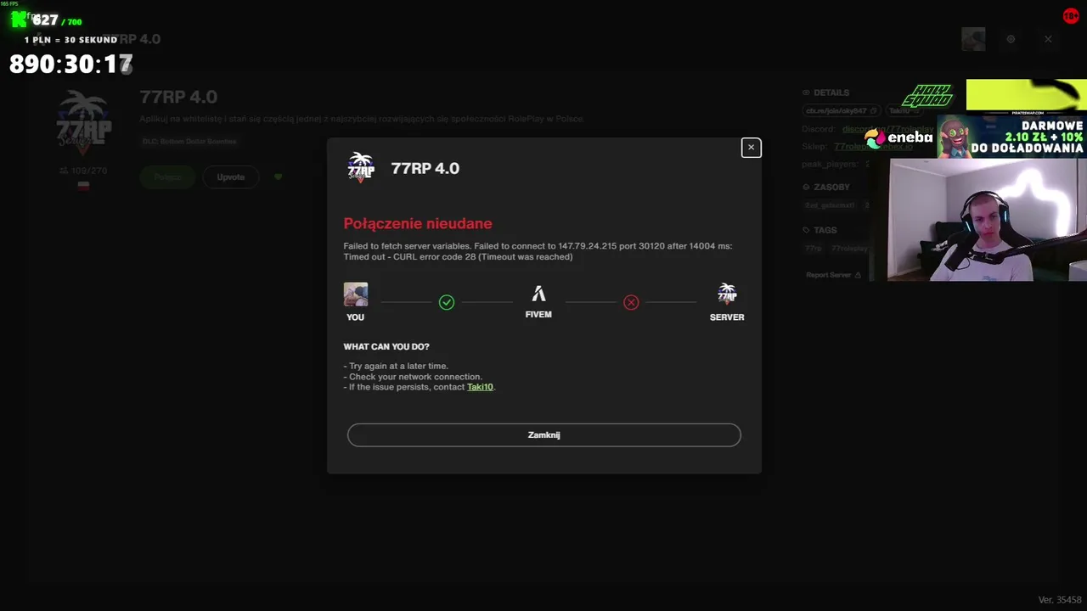The width and height of the screenshot is (1087, 611).
Task: Click the large 77RP server logo
Action: (x=83, y=121)
